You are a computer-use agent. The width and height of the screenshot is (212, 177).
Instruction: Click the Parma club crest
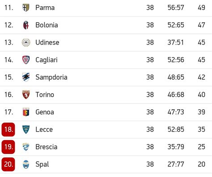point(26,8)
